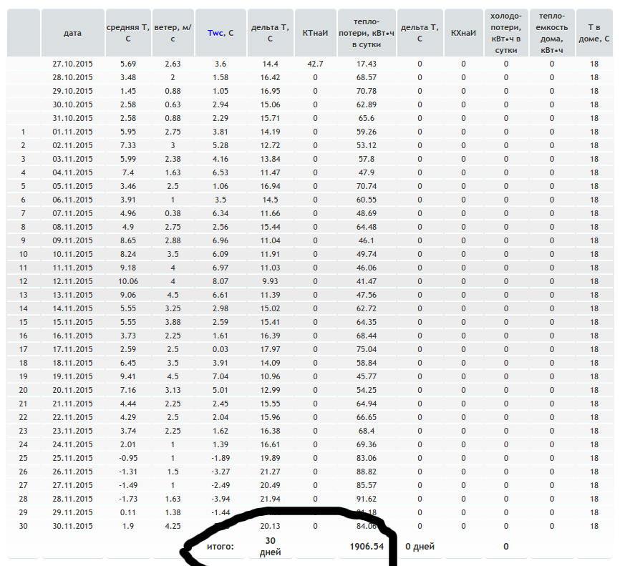
Task: Click the 'итого:' label
Action: pyautogui.click(x=221, y=547)
